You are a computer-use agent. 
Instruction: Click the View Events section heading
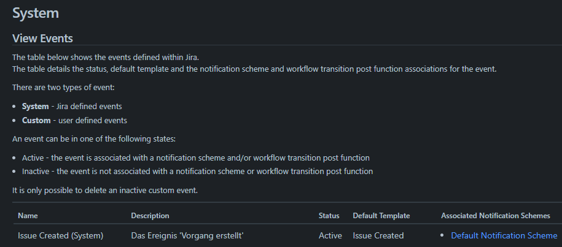tap(42, 38)
